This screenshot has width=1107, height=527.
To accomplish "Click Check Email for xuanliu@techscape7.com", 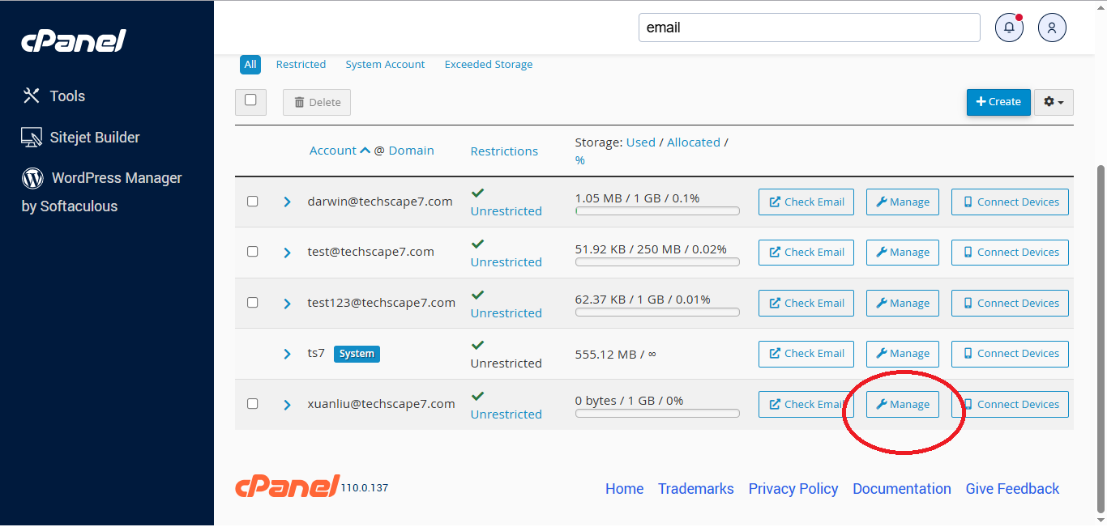I will pos(806,404).
